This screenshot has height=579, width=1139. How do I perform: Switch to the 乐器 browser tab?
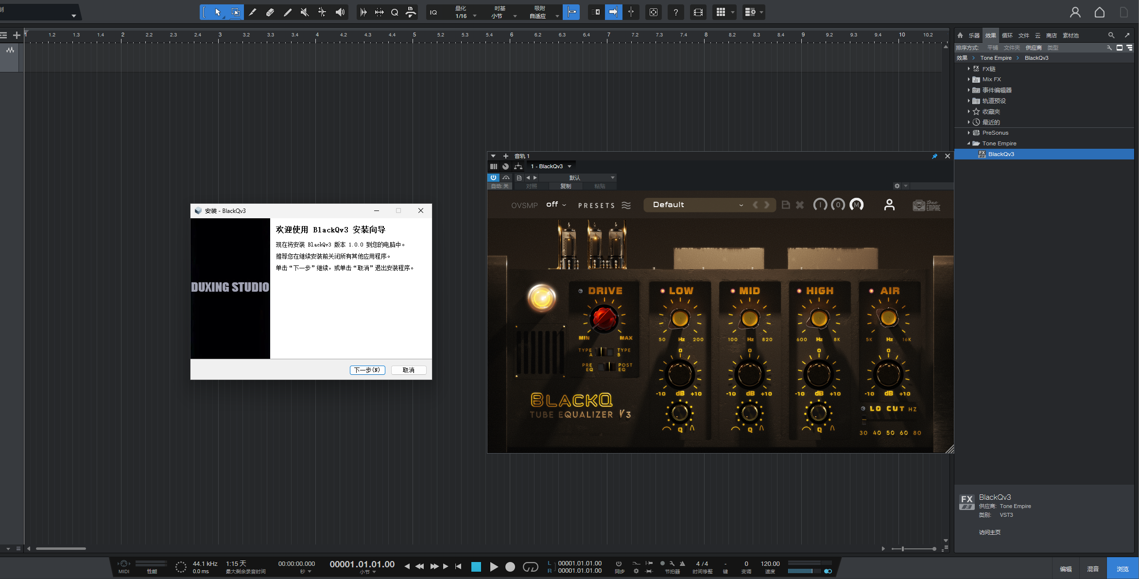pos(974,35)
